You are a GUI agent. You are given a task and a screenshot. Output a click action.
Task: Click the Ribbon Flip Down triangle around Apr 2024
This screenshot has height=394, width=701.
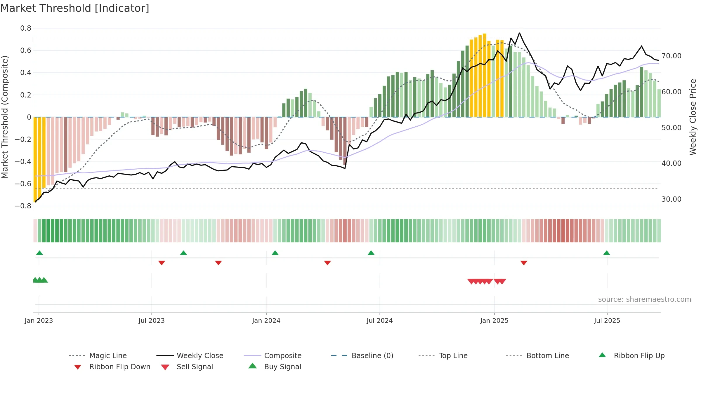(327, 263)
